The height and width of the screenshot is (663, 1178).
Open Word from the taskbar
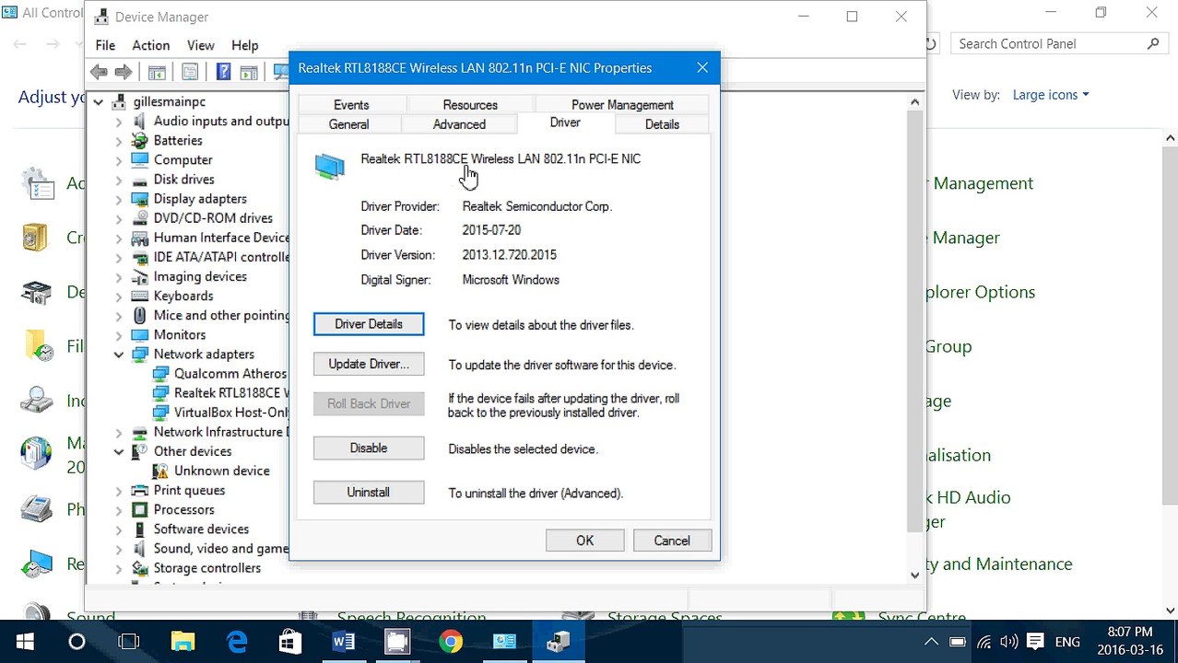344,641
